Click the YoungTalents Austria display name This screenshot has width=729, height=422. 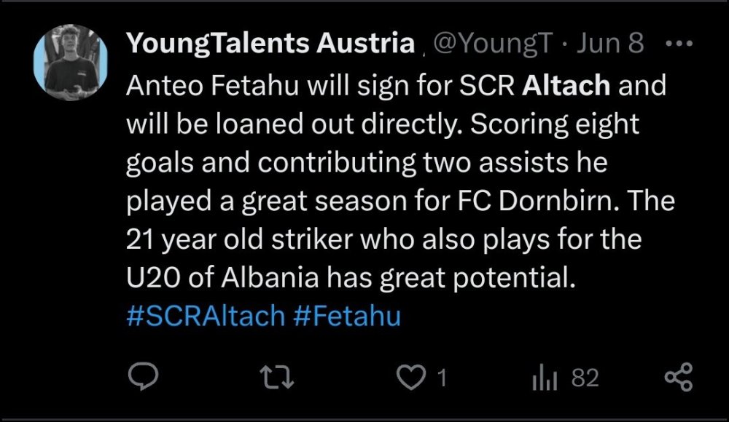click(x=270, y=44)
